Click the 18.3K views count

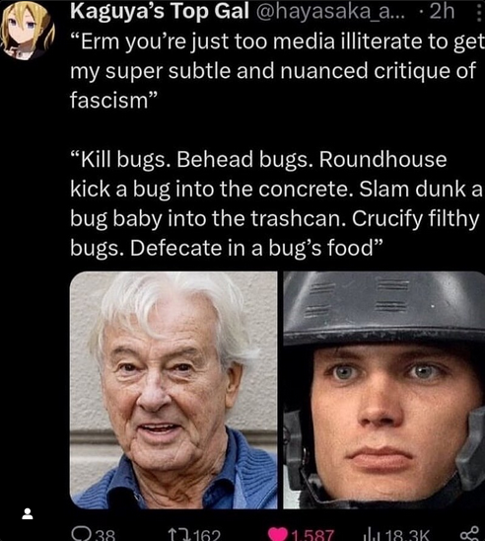(x=407, y=535)
